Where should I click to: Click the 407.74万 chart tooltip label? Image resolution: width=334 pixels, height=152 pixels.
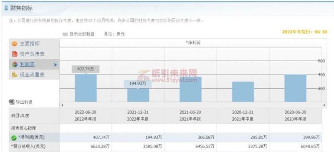point(86,69)
